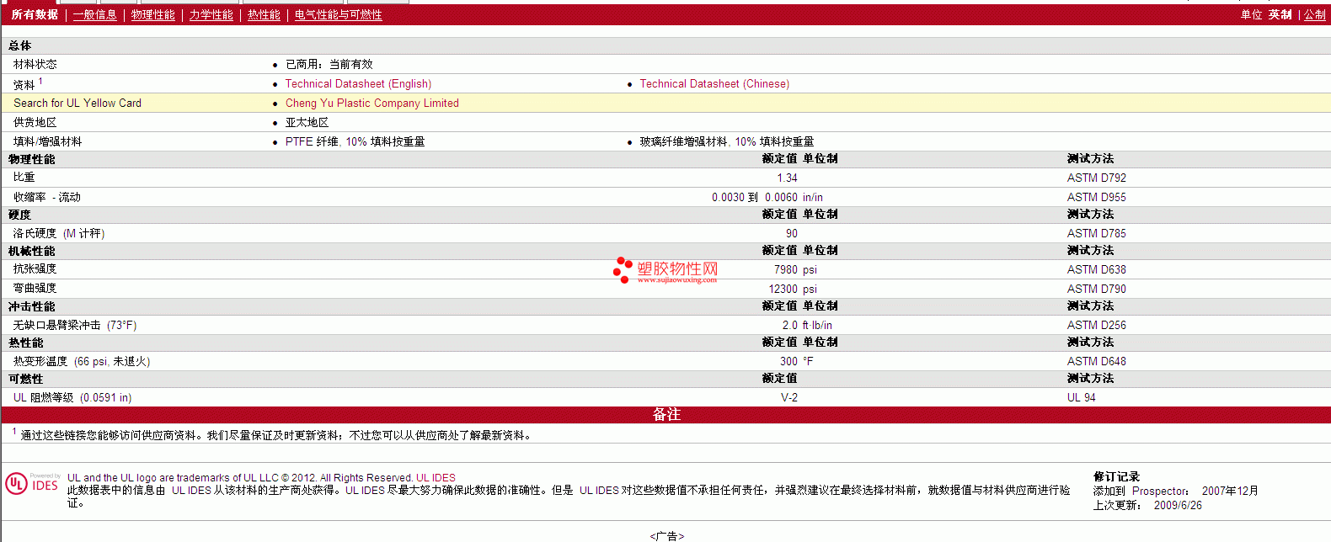Click the ASTM D785 test method

[1096, 233]
